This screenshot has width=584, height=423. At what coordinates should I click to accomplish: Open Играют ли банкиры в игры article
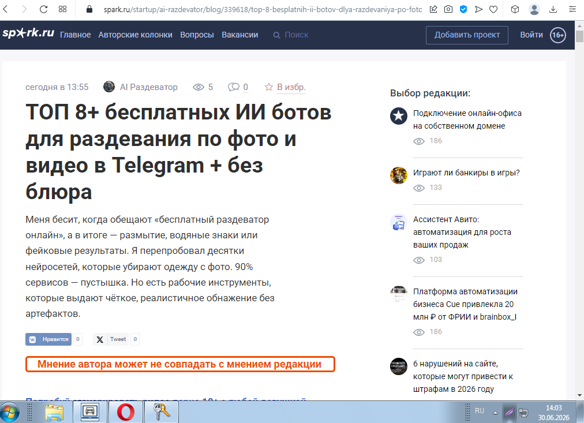(x=466, y=173)
